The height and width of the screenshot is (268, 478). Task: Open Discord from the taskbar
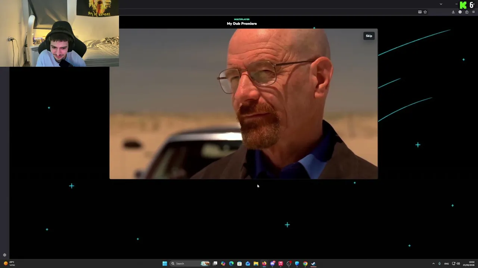click(273, 264)
